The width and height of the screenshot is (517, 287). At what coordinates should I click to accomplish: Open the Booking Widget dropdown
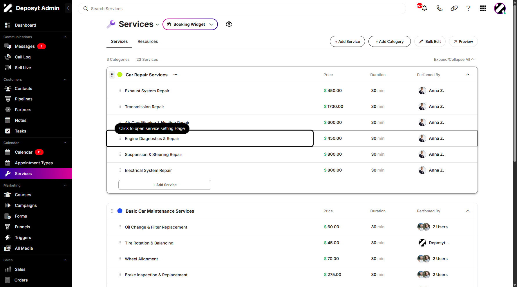tap(190, 24)
